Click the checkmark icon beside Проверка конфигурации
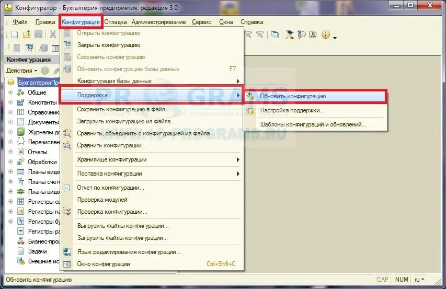This screenshot has width=446, height=289. point(67,212)
